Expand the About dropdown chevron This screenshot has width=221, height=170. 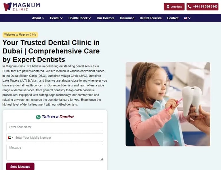click(43, 18)
